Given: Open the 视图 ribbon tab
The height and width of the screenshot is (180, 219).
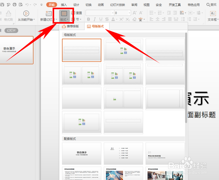Looking at the screenshot, I should (147, 5).
